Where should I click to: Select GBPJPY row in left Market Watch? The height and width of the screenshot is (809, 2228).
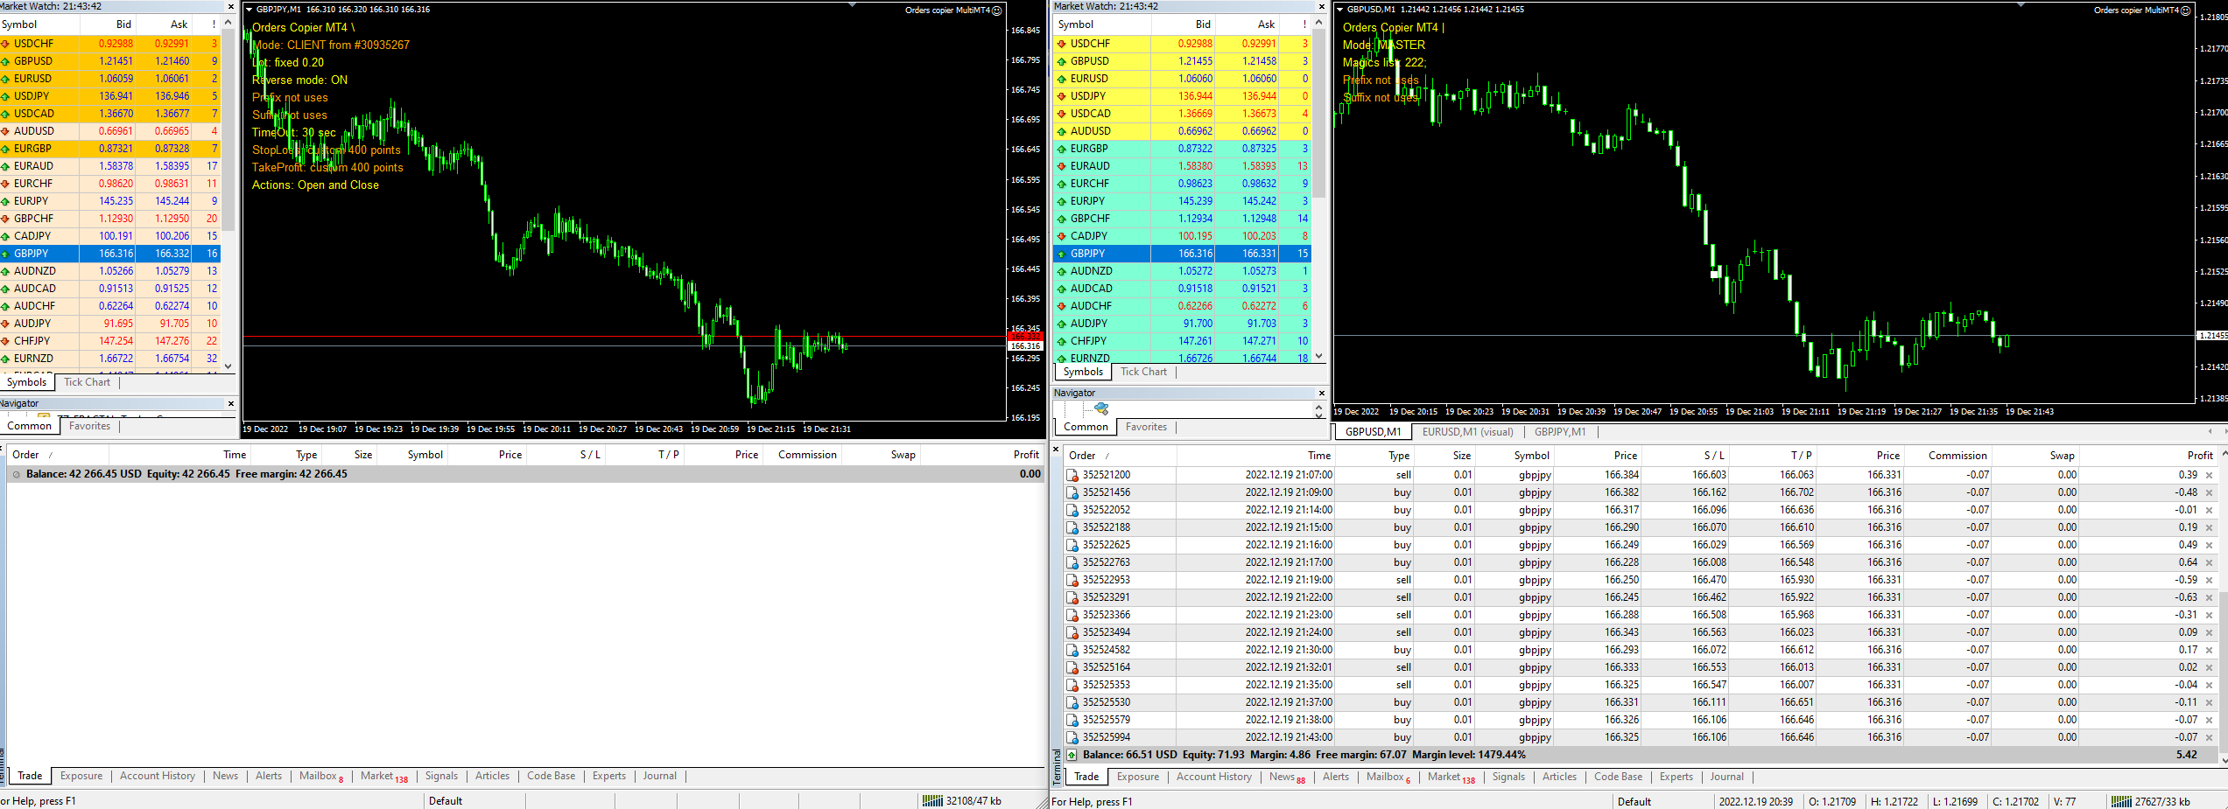coord(110,254)
